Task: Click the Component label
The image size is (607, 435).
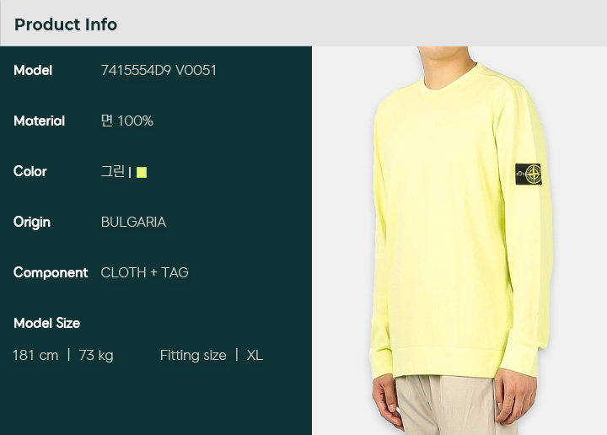Action: [x=51, y=273]
